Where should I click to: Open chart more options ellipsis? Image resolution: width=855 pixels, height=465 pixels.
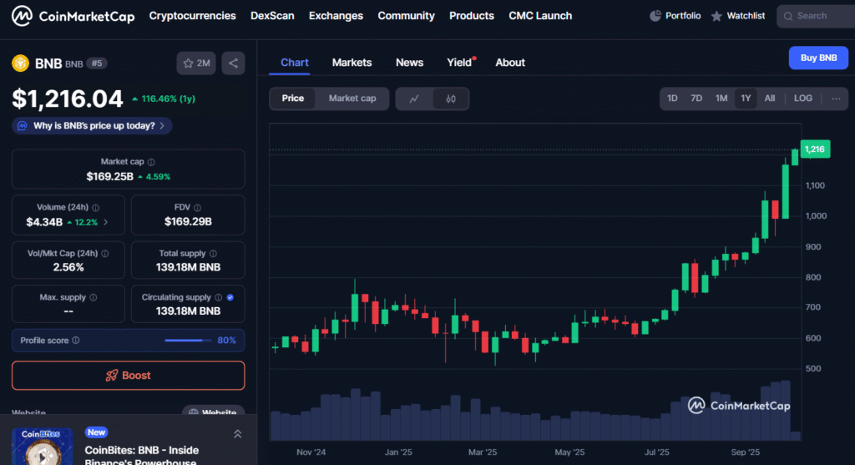(x=836, y=99)
